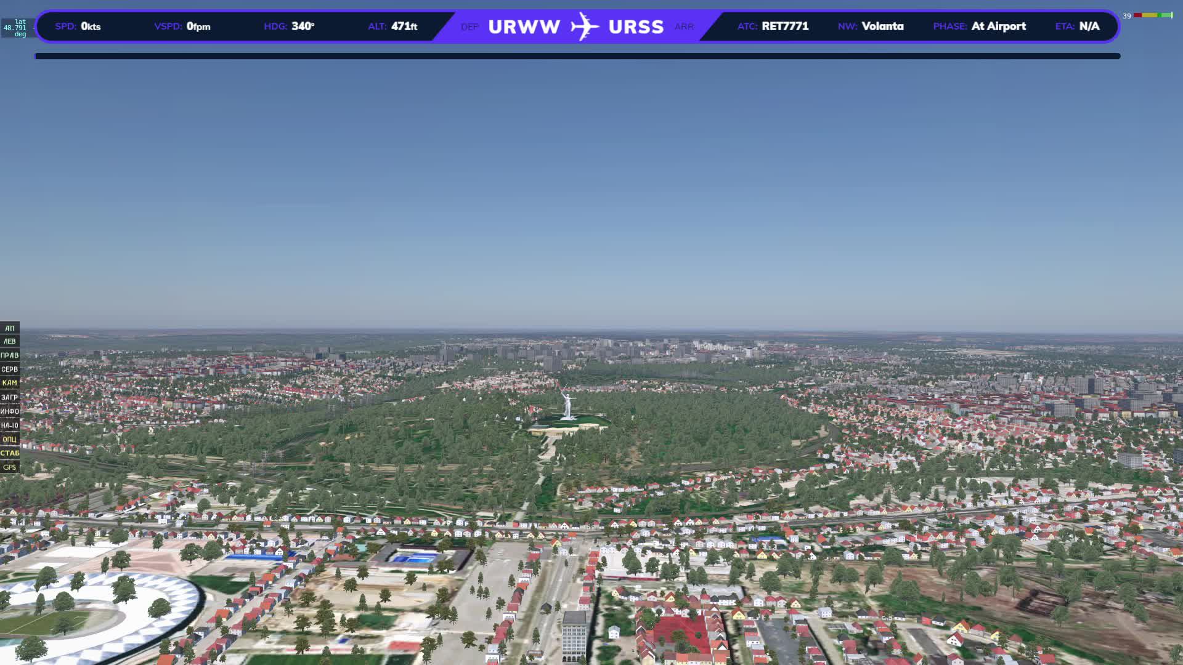Screen dimensions: 1183x665
Task: Click the flight progress bar
Action: [577, 56]
